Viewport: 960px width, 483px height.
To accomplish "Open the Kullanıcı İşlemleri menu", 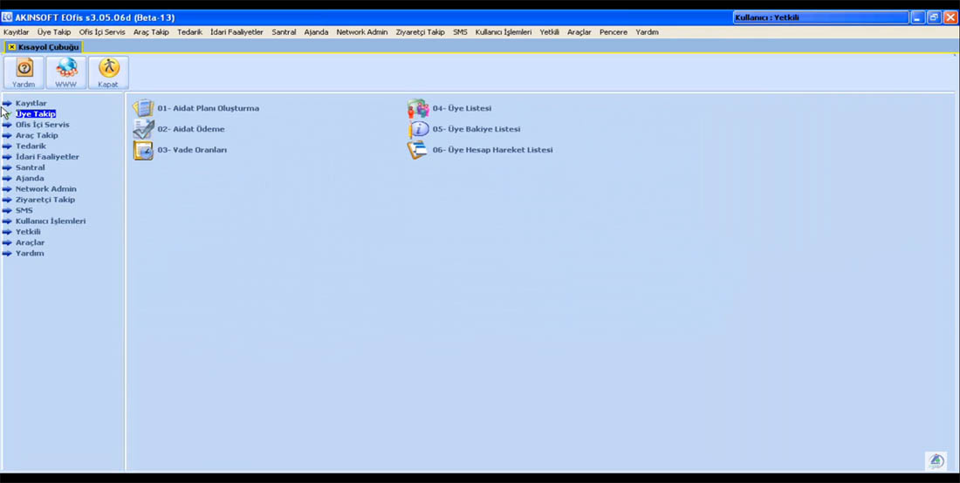I will tap(504, 32).
